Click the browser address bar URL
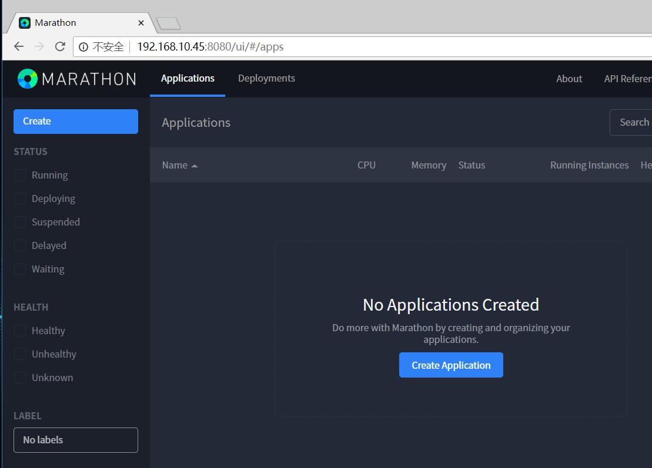Screen dimensions: 652x468 pyautogui.click(x=210, y=46)
